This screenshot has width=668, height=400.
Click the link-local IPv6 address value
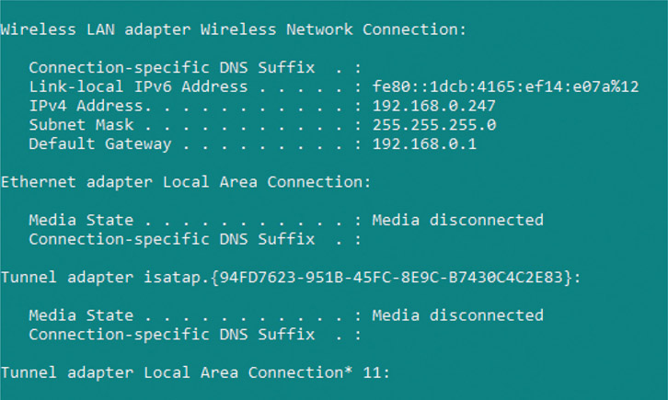(x=505, y=86)
